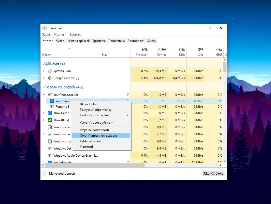Open the Hodnoty prostriedku submenu arrow

click(127, 115)
